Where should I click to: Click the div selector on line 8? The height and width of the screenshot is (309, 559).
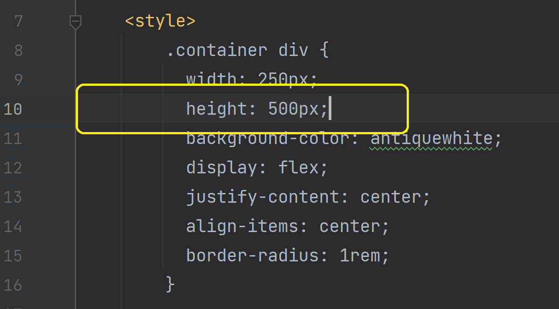(293, 50)
